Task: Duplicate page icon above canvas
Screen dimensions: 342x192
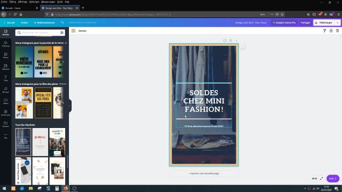Action: pyautogui.click(x=230, y=41)
